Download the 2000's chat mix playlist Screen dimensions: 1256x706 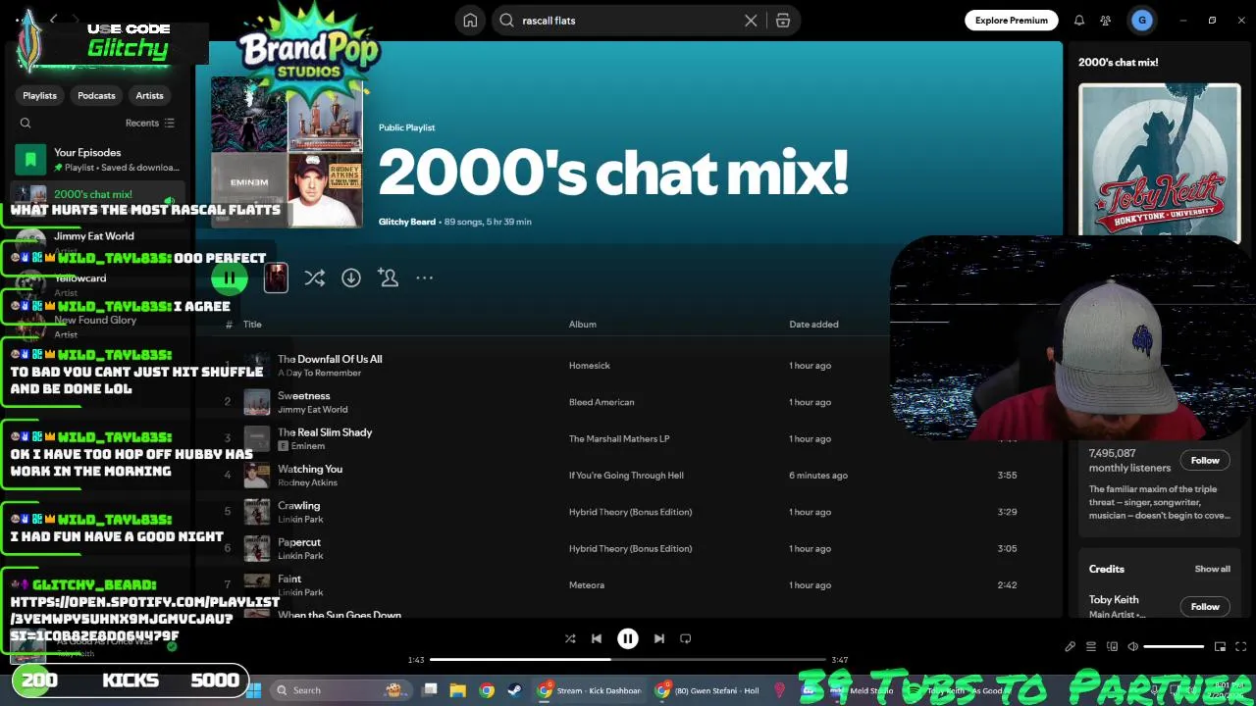(x=351, y=278)
